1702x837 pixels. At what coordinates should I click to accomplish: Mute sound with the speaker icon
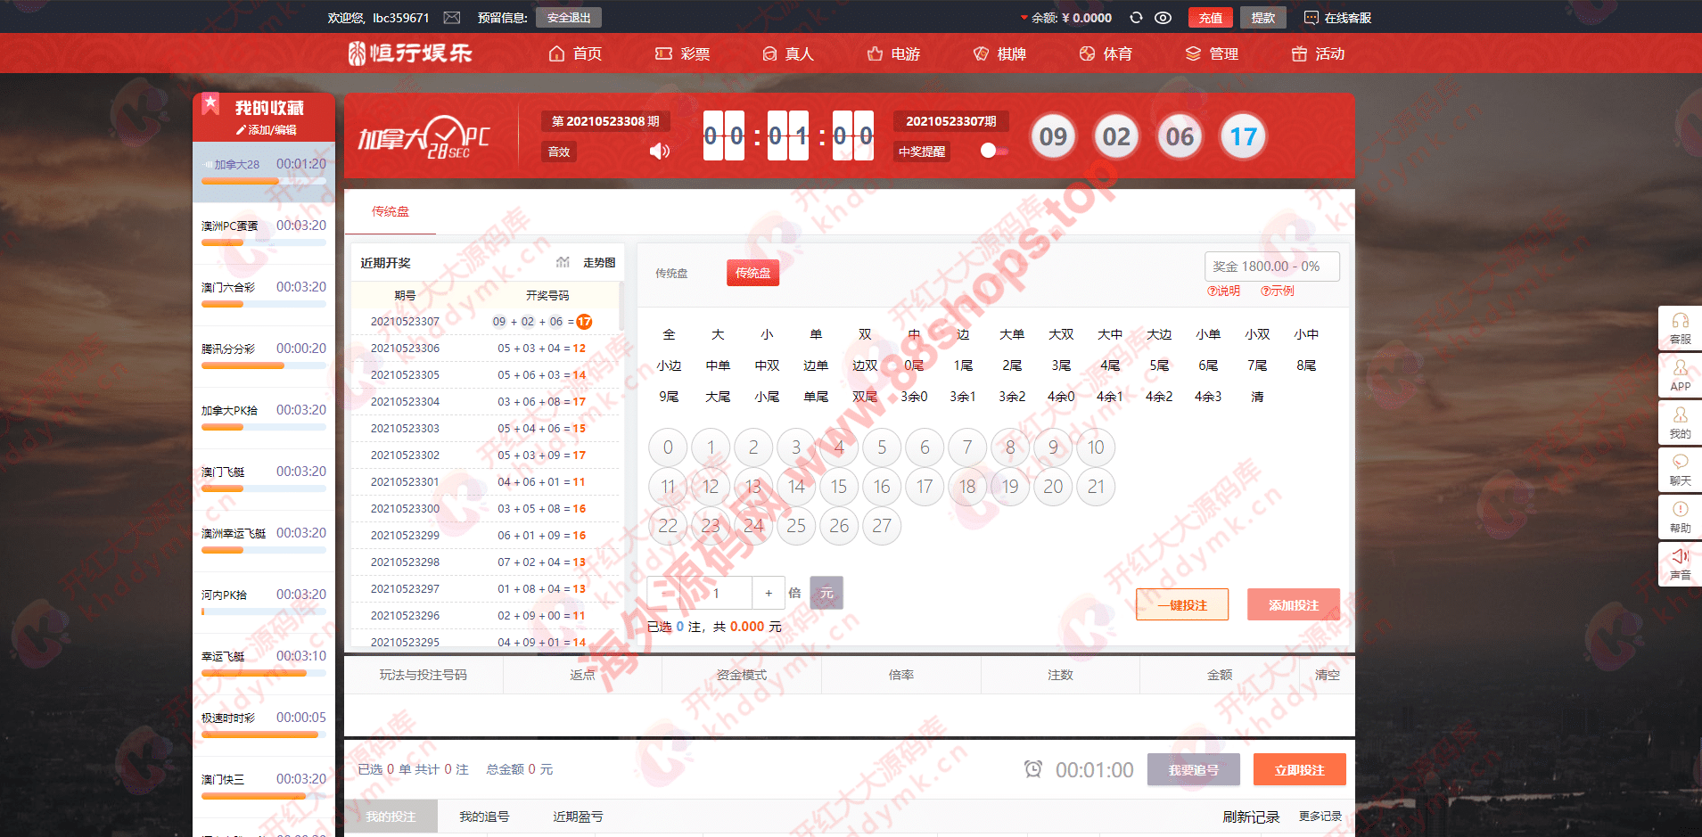coord(659,152)
